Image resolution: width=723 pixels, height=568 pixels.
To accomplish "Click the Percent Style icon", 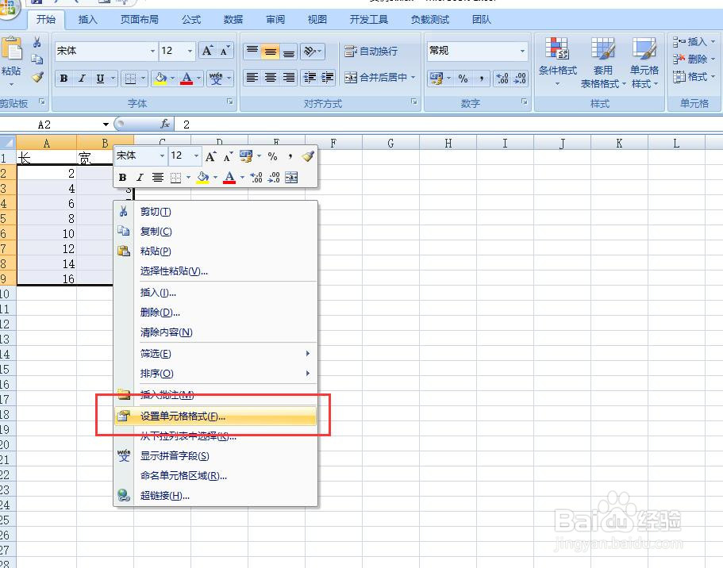I will (x=463, y=79).
